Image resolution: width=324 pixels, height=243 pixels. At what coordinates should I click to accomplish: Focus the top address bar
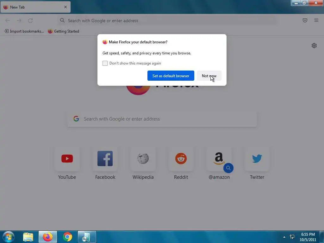coord(167,21)
